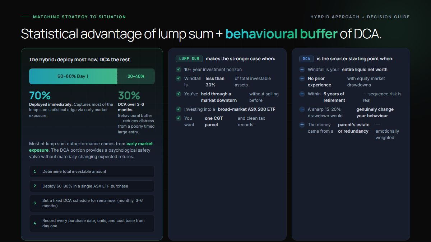Click the 'genuinely change your behaviour' text
Screen dimensions: 431x242
[375, 113]
